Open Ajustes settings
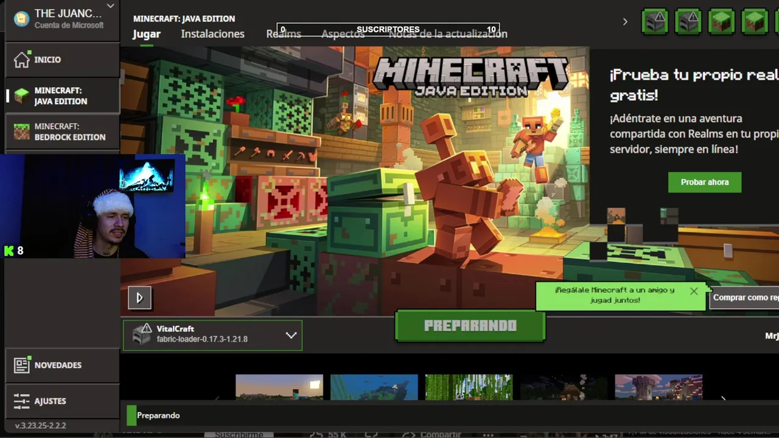Viewport: 779px width, 438px height. [62, 401]
